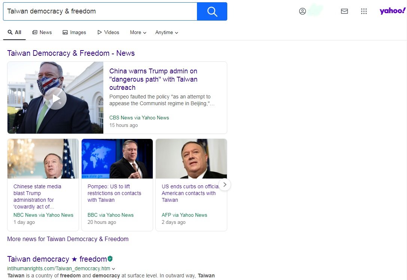The width and height of the screenshot is (407, 280).
Task: Expand the More search options dropdown
Action: point(138,33)
